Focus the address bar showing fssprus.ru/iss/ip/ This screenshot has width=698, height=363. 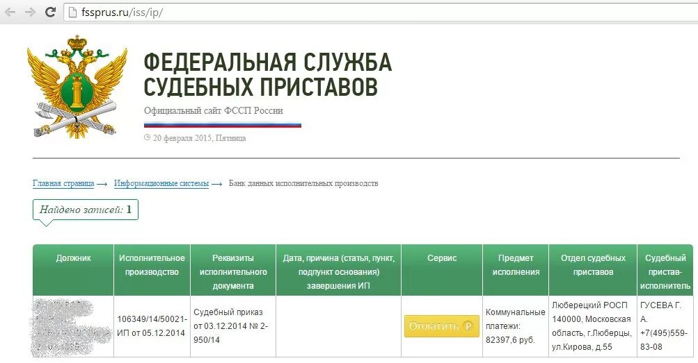[381, 12]
